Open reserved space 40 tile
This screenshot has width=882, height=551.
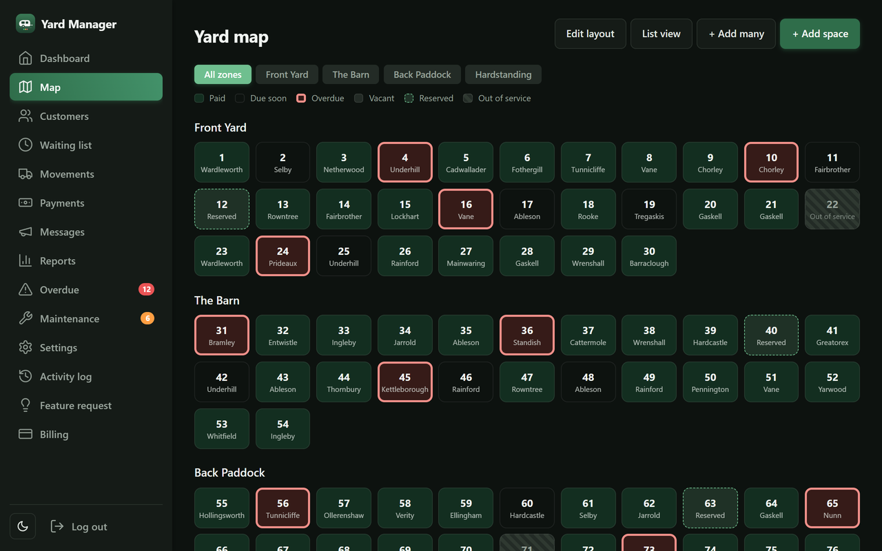click(771, 335)
